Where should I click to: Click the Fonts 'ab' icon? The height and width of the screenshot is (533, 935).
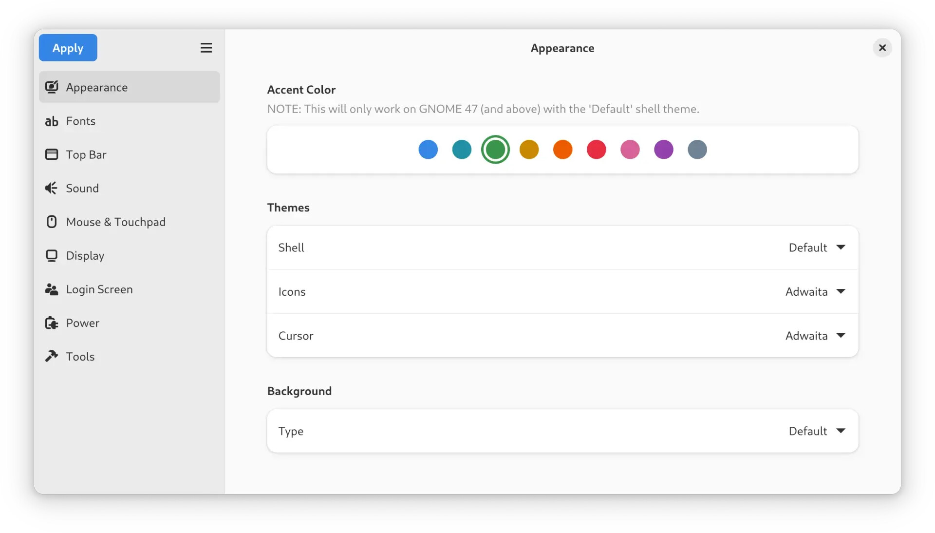(x=52, y=121)
